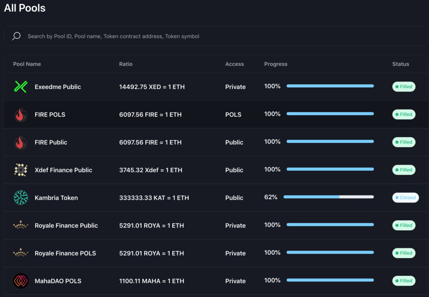Click the MahaDAO POLS circular logo

pos(21,281)
